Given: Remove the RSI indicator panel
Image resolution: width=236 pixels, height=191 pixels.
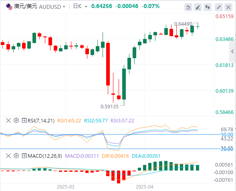Looking at the screenshot, I should pyautogui.click(x=8, y=120).
